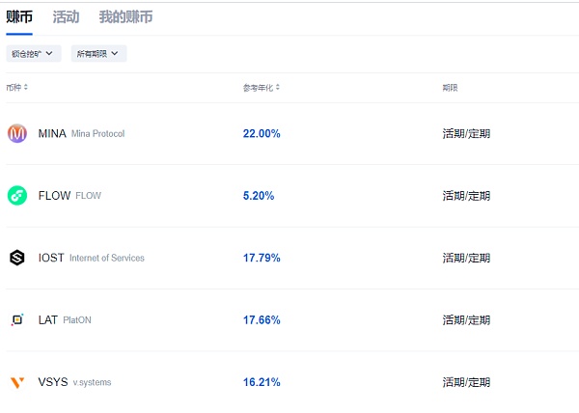Sort list by 参考年化 column arrows
The width and height of the screenshot is (579, 413).
[x=277, y=88]
